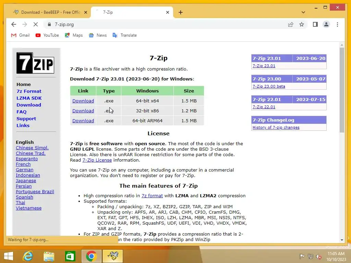Open the Home sidebar link

click(24, 84)
